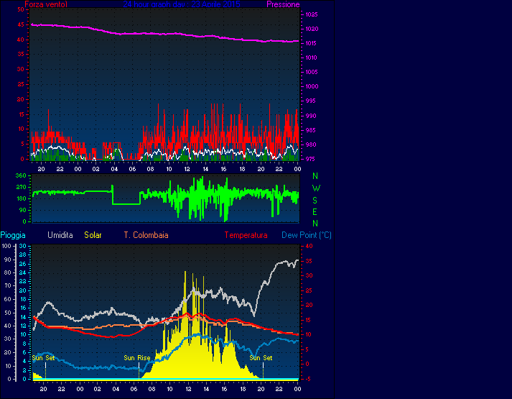Click the magenta "Pressione" axis title
This screenshot has height=399, width=512.
click(283, 4)
